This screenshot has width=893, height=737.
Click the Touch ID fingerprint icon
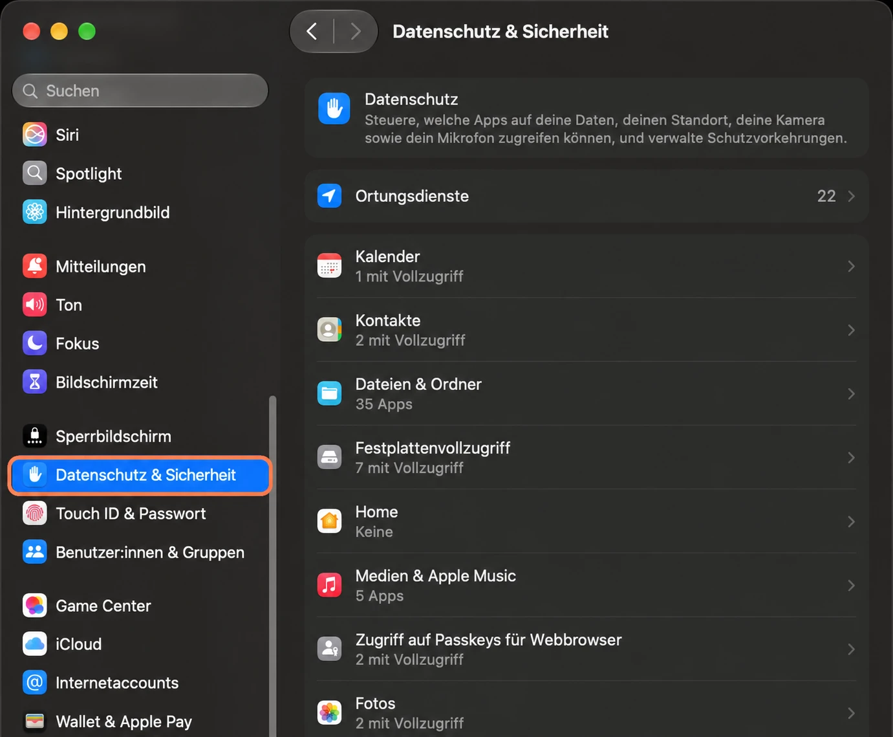35,514
